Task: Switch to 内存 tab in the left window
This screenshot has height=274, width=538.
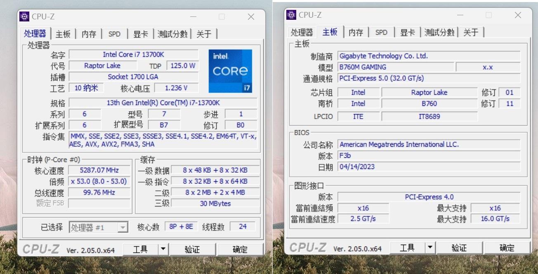Action: 89,34
